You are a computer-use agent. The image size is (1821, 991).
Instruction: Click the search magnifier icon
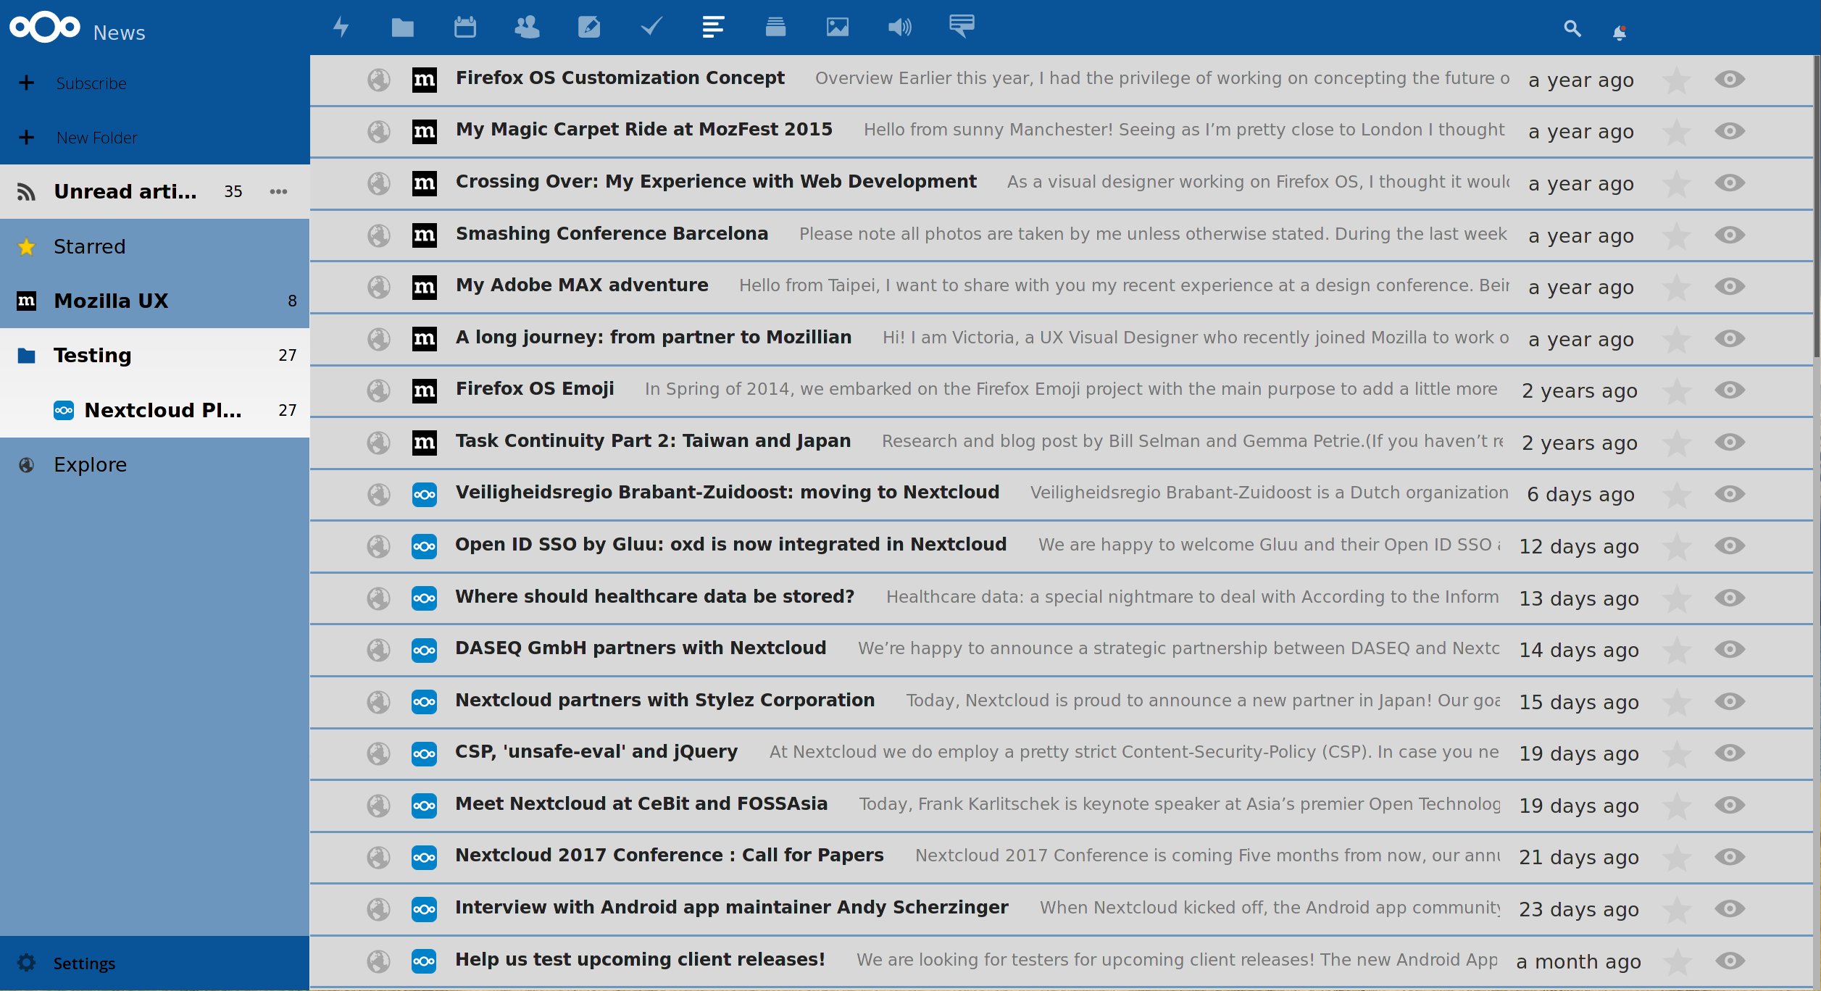click(x=1572, y=29)
